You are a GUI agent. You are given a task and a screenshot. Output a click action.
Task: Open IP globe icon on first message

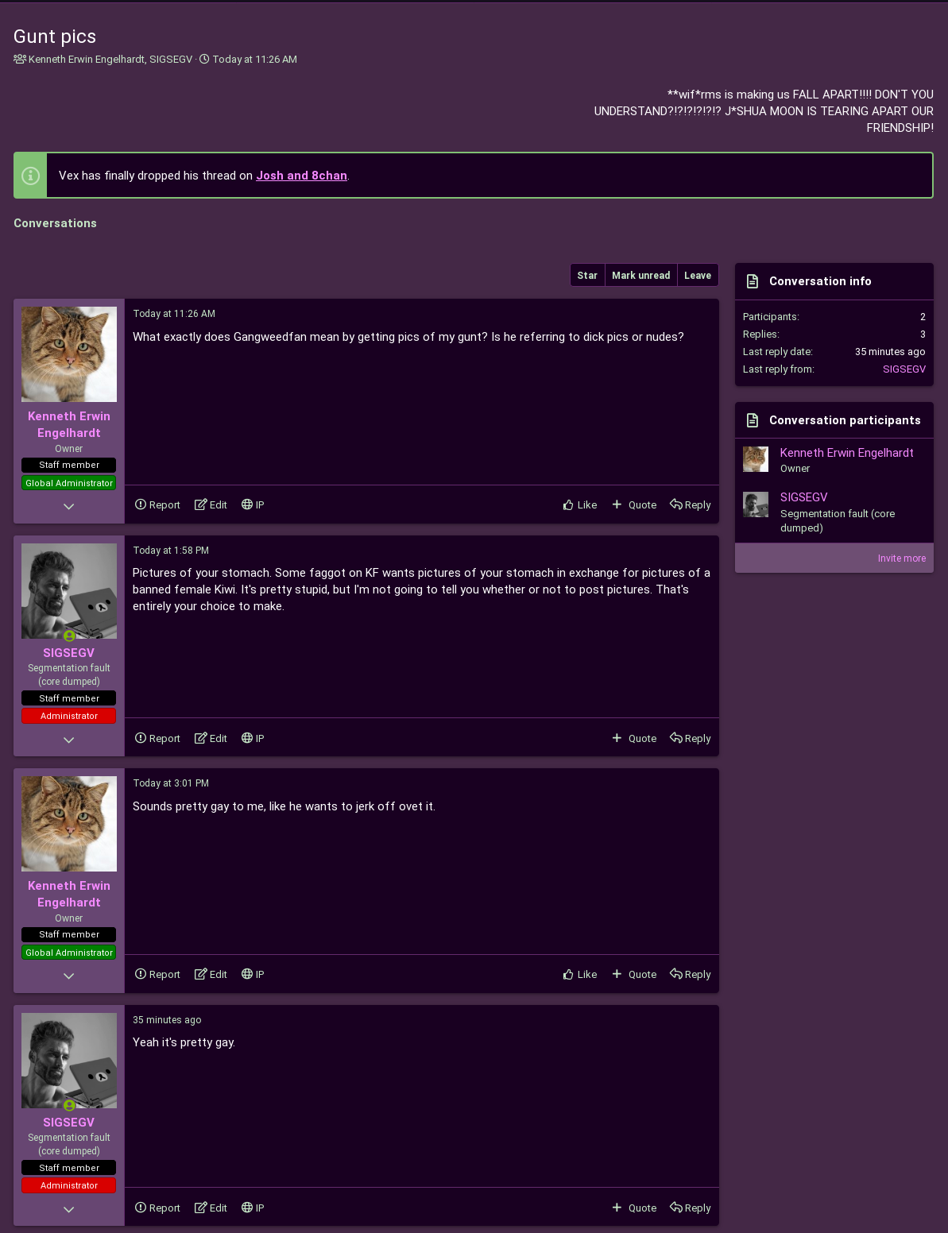point(247,504)
